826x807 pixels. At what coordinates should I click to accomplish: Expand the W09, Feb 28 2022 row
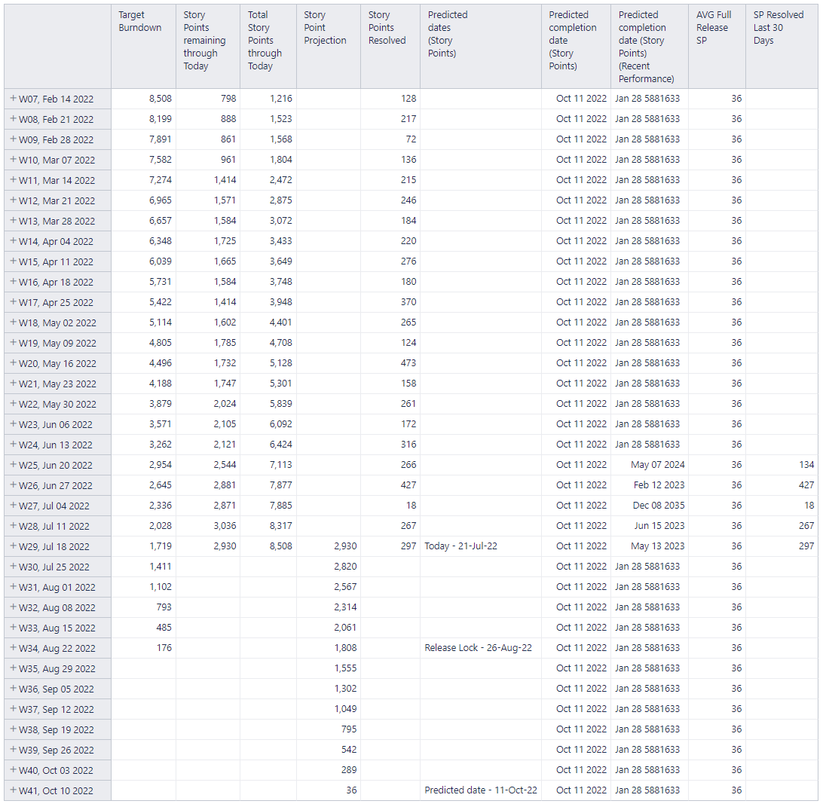pyautogui.click(x=13, y=139)
